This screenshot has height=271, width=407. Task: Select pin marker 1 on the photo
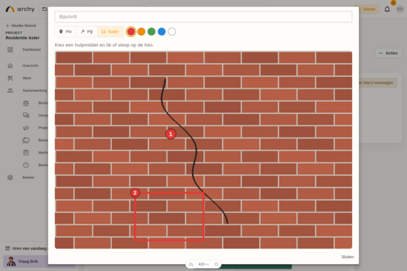point(170,134)
